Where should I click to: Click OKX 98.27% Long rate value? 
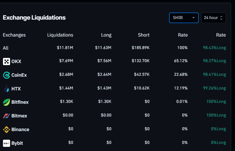212,61
